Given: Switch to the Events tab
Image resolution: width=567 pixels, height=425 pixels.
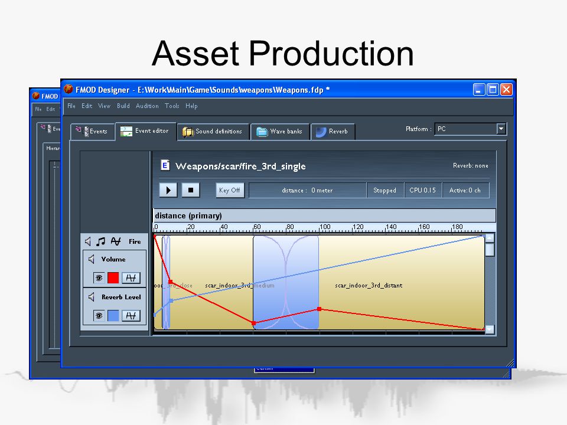Looking at the screenshot, I should [93, 132].
